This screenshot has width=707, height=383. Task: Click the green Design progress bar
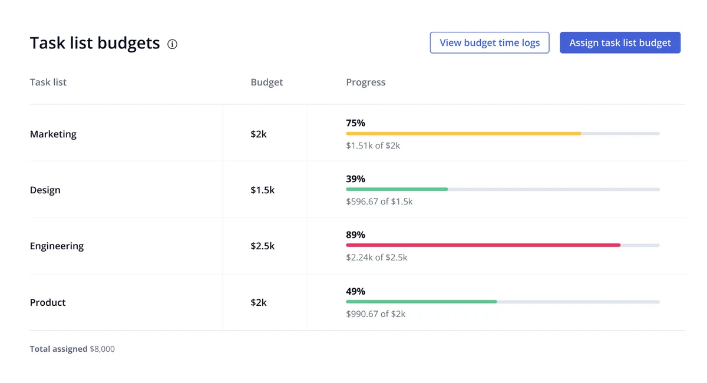397,189
